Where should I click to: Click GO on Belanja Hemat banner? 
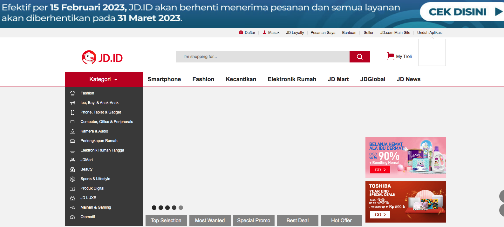[380, 170]
